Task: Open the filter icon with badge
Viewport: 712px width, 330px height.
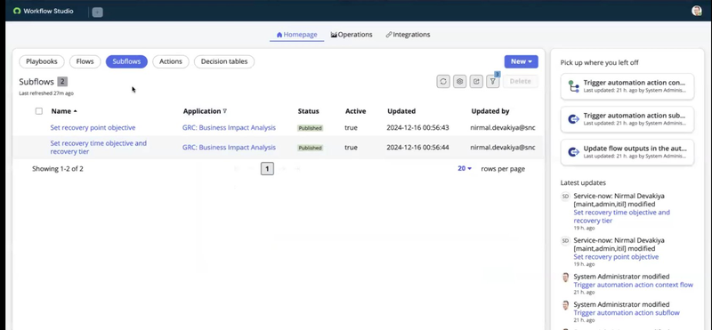Action: (x=492, y=82)
